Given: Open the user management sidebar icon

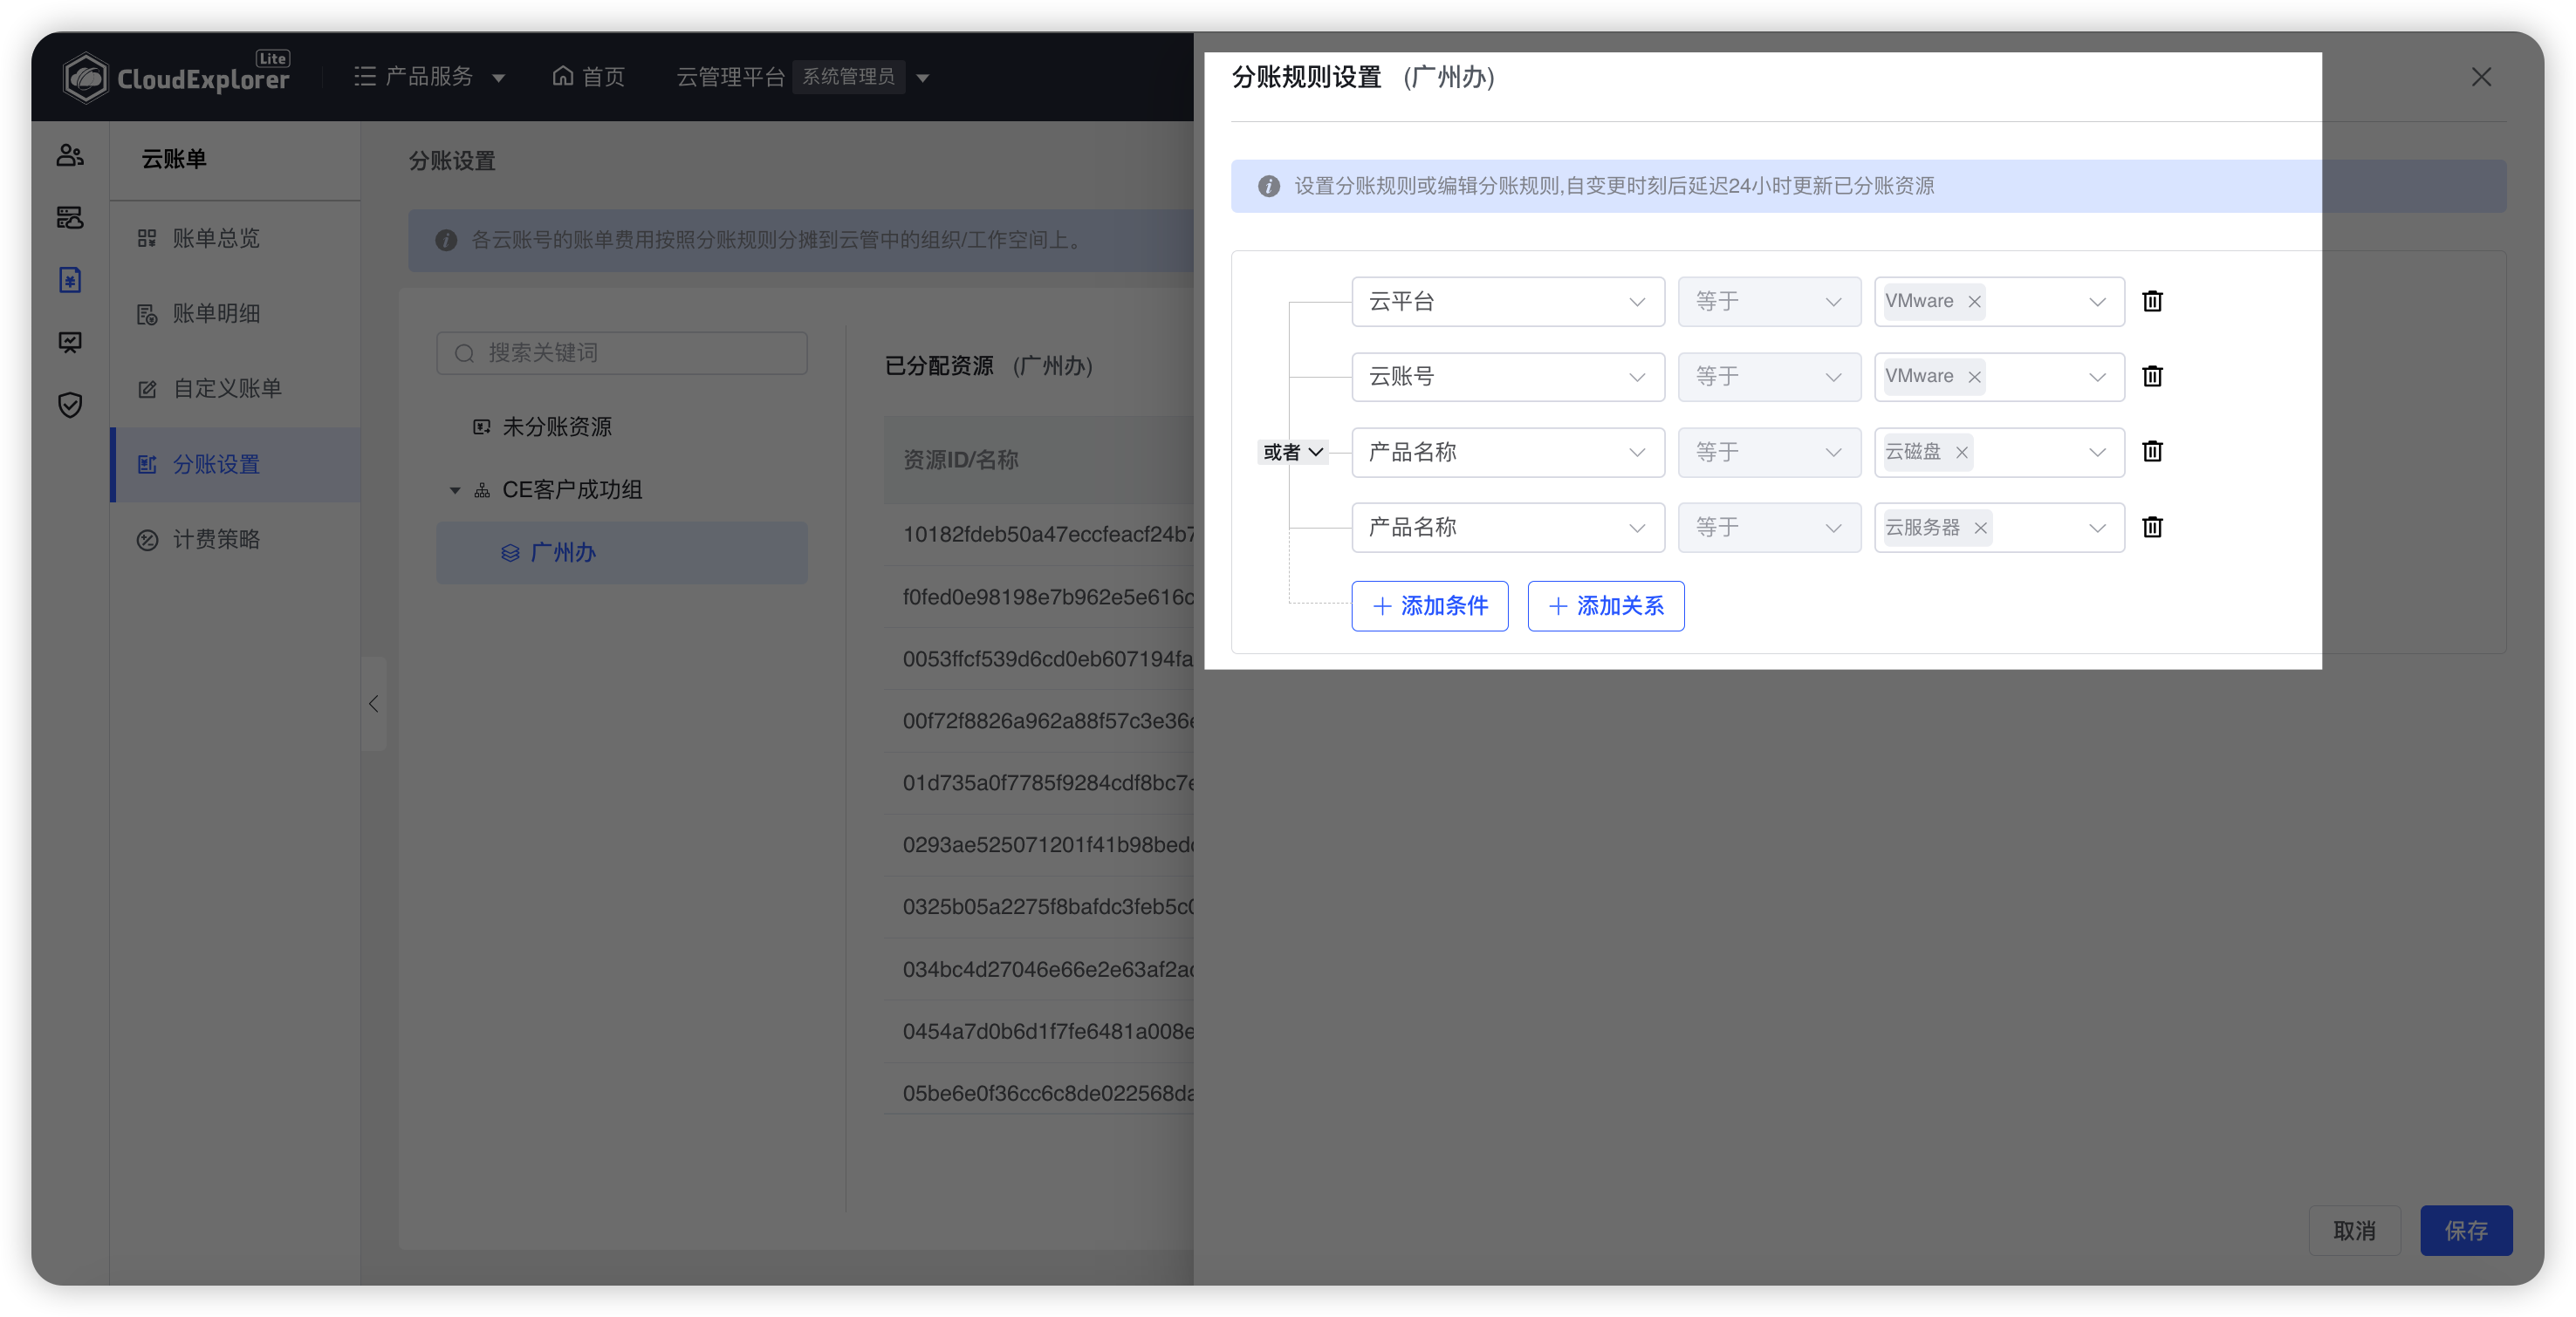Looking at the screenshot, I should point(70,155).
